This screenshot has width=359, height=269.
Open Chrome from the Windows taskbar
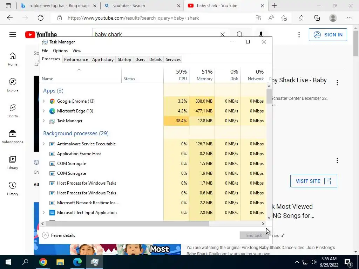coord(43,262)
